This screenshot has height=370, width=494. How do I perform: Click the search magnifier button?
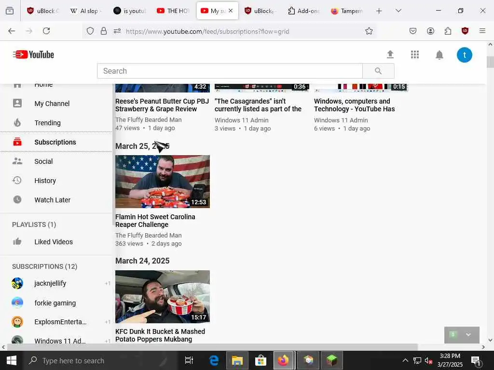pos(378,71)
